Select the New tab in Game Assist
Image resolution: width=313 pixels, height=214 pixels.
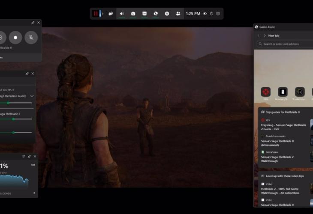pyautogui.click(x=274, y=36)
